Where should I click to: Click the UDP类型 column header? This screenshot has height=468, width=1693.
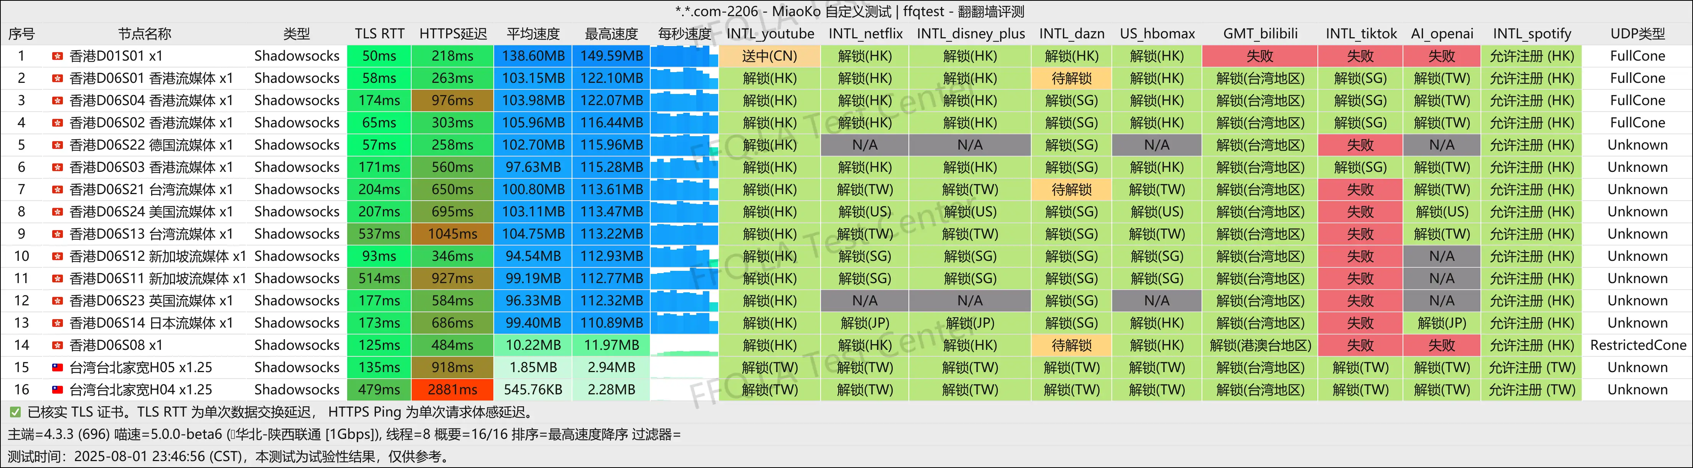point(1637,33)
